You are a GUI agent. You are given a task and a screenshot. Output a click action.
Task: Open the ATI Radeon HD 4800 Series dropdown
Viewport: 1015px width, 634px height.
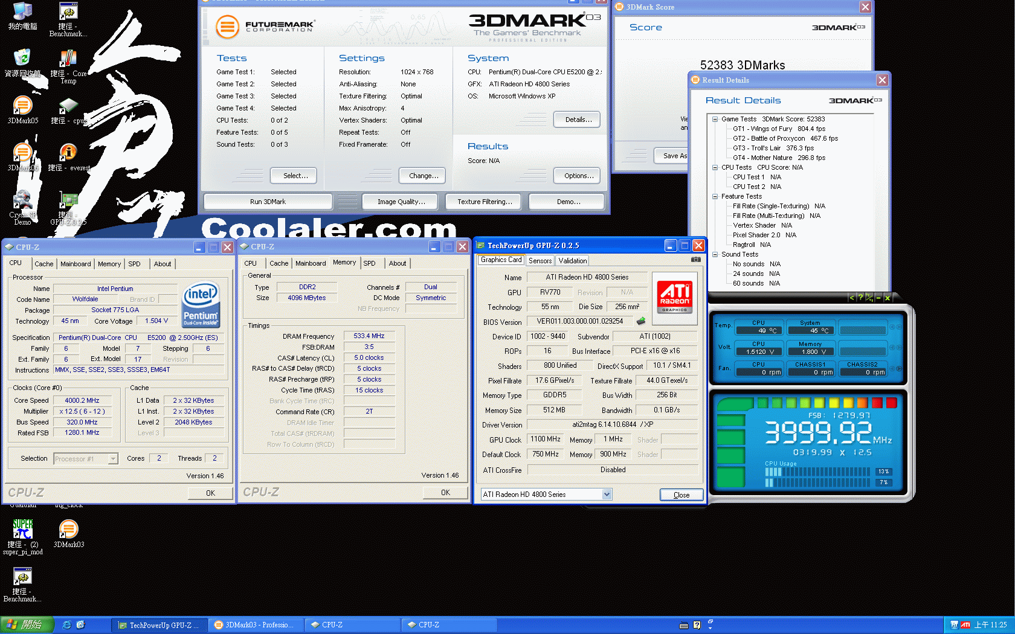click(x=607, y=495)
